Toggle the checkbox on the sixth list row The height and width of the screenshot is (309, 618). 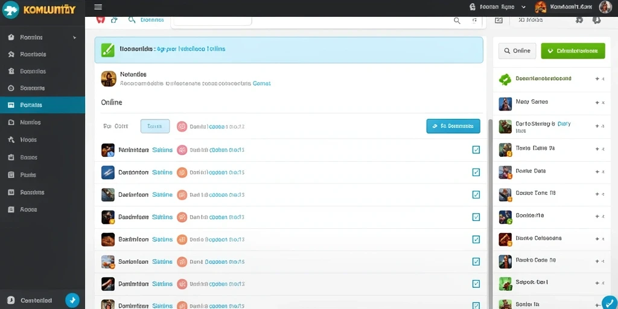476,262
